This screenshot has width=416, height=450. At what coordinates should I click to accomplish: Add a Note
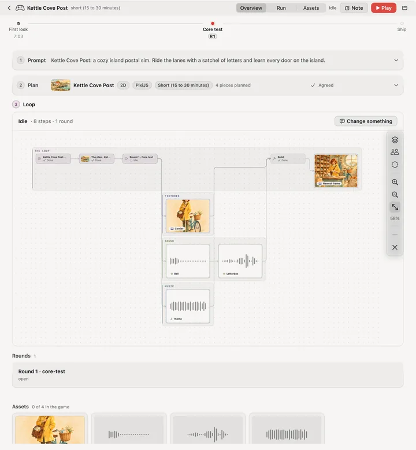[354, 8]
